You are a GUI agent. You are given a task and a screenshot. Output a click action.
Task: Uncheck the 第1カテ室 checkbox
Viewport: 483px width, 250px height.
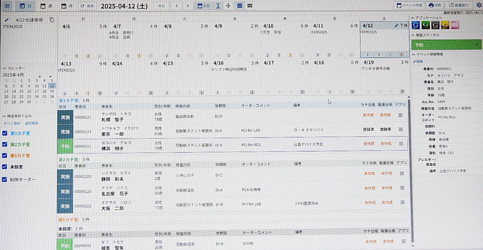coord(5,133)
